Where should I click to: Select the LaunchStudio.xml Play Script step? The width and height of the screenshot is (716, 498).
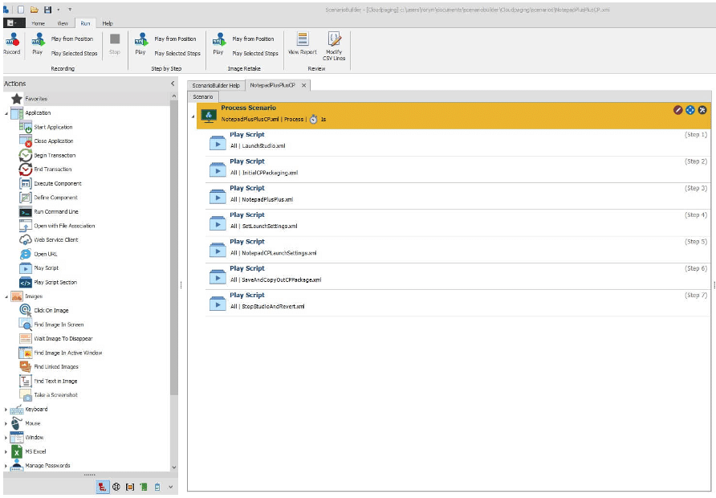click(457, 142)
